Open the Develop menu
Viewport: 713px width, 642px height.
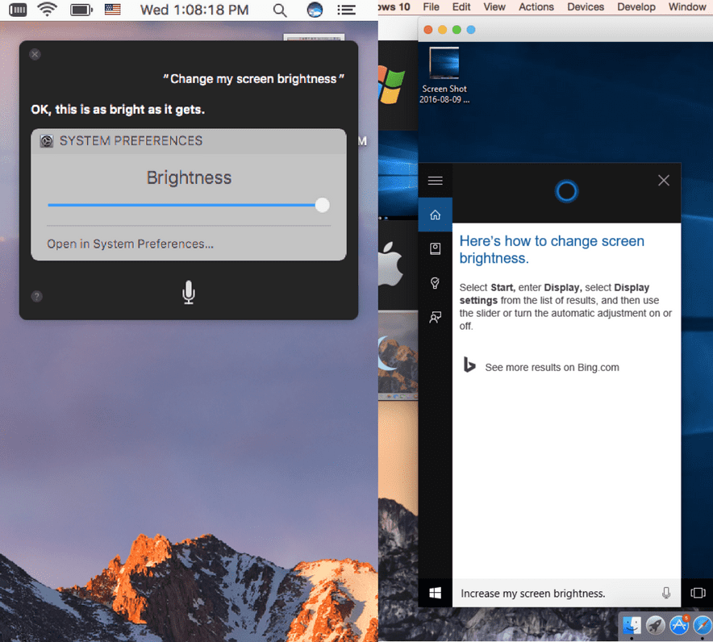[x=636, y=7]
